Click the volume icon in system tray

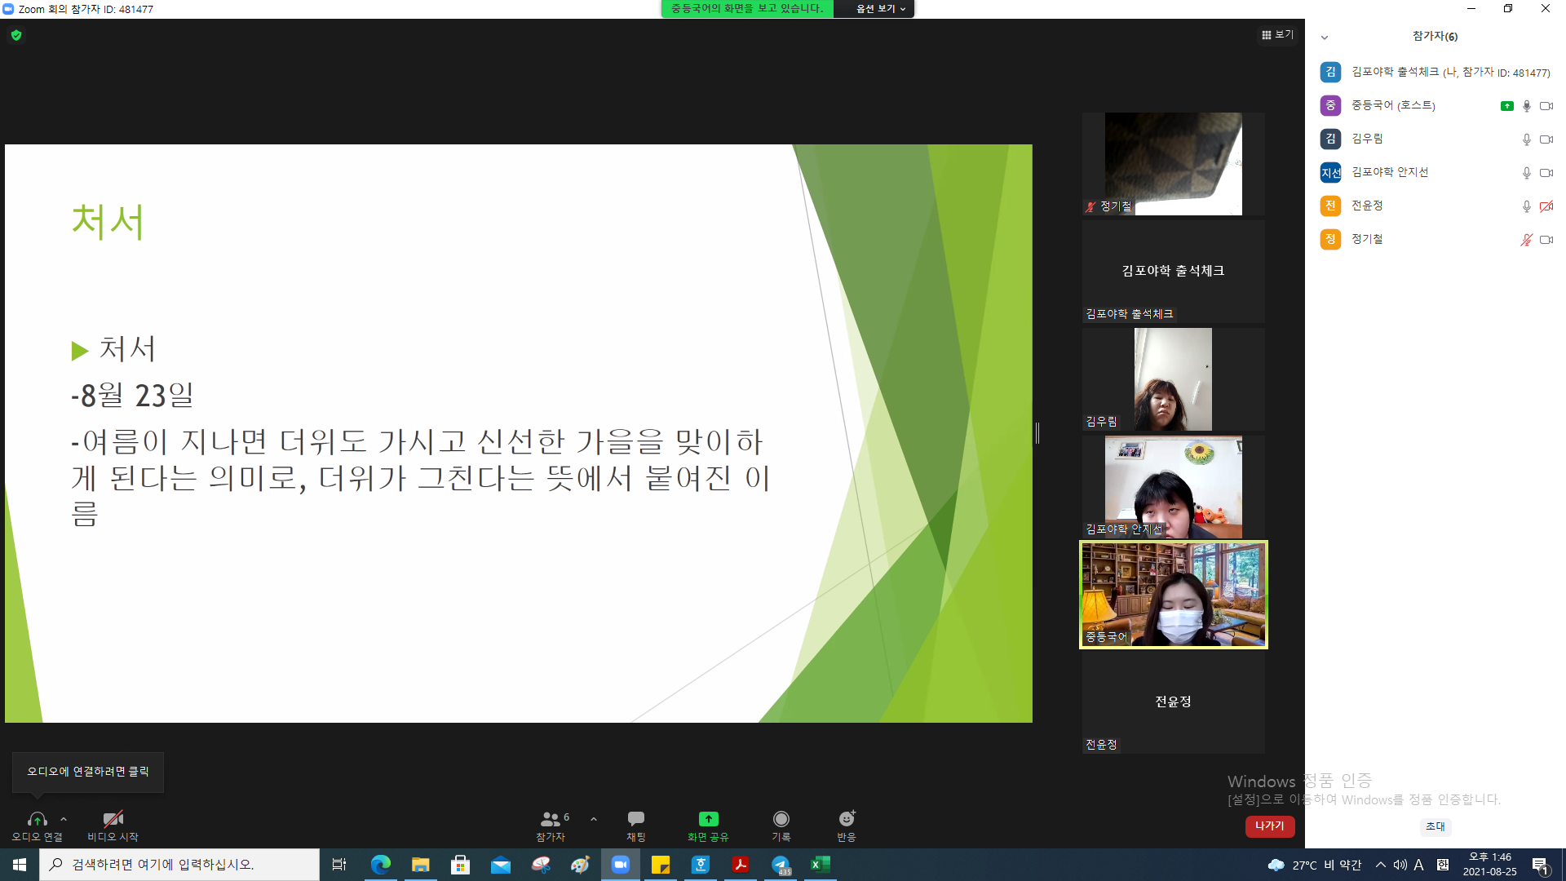1400,865
